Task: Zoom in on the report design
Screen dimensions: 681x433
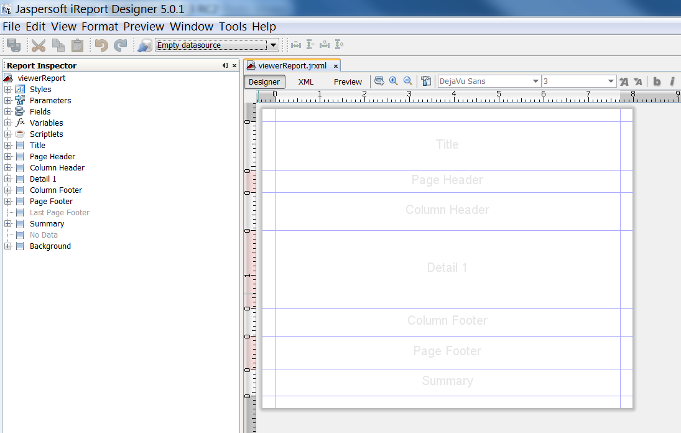Action: pyautogui.click(x=394, y=81)
